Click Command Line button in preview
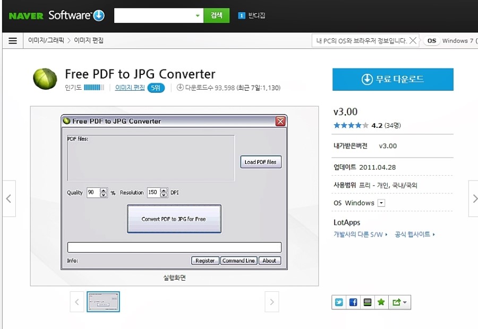The height and width of the screenshot is (329, 478). coord(238,261)
